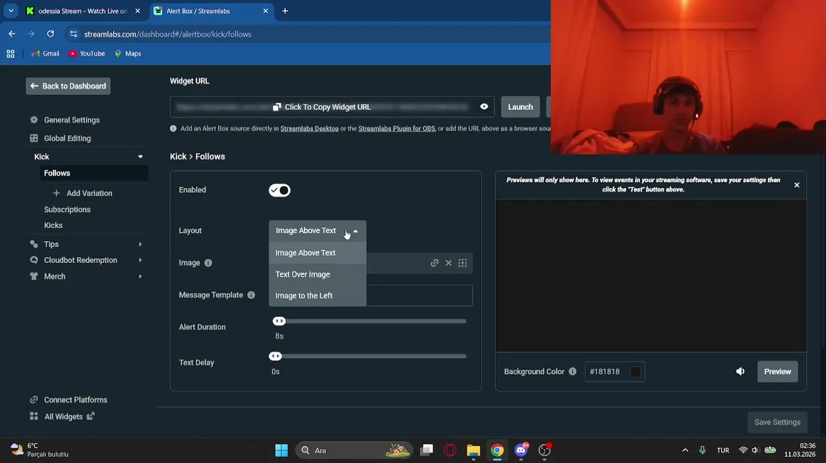Screen dimensions: 826x463
Task: Open the image media gallery grid icon
Action: click(462, 263)
